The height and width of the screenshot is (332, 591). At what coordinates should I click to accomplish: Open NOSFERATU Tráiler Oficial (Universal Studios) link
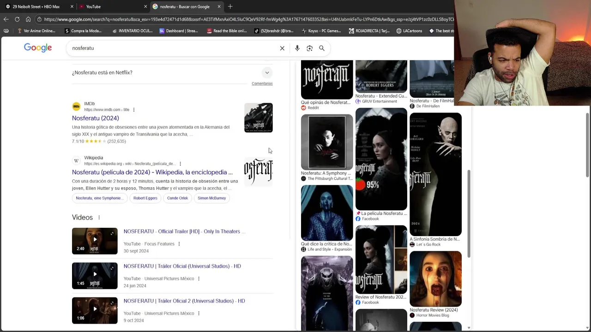click(182, 266)
